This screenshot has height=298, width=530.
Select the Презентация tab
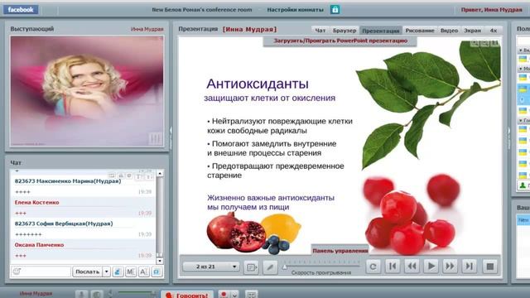381,31
